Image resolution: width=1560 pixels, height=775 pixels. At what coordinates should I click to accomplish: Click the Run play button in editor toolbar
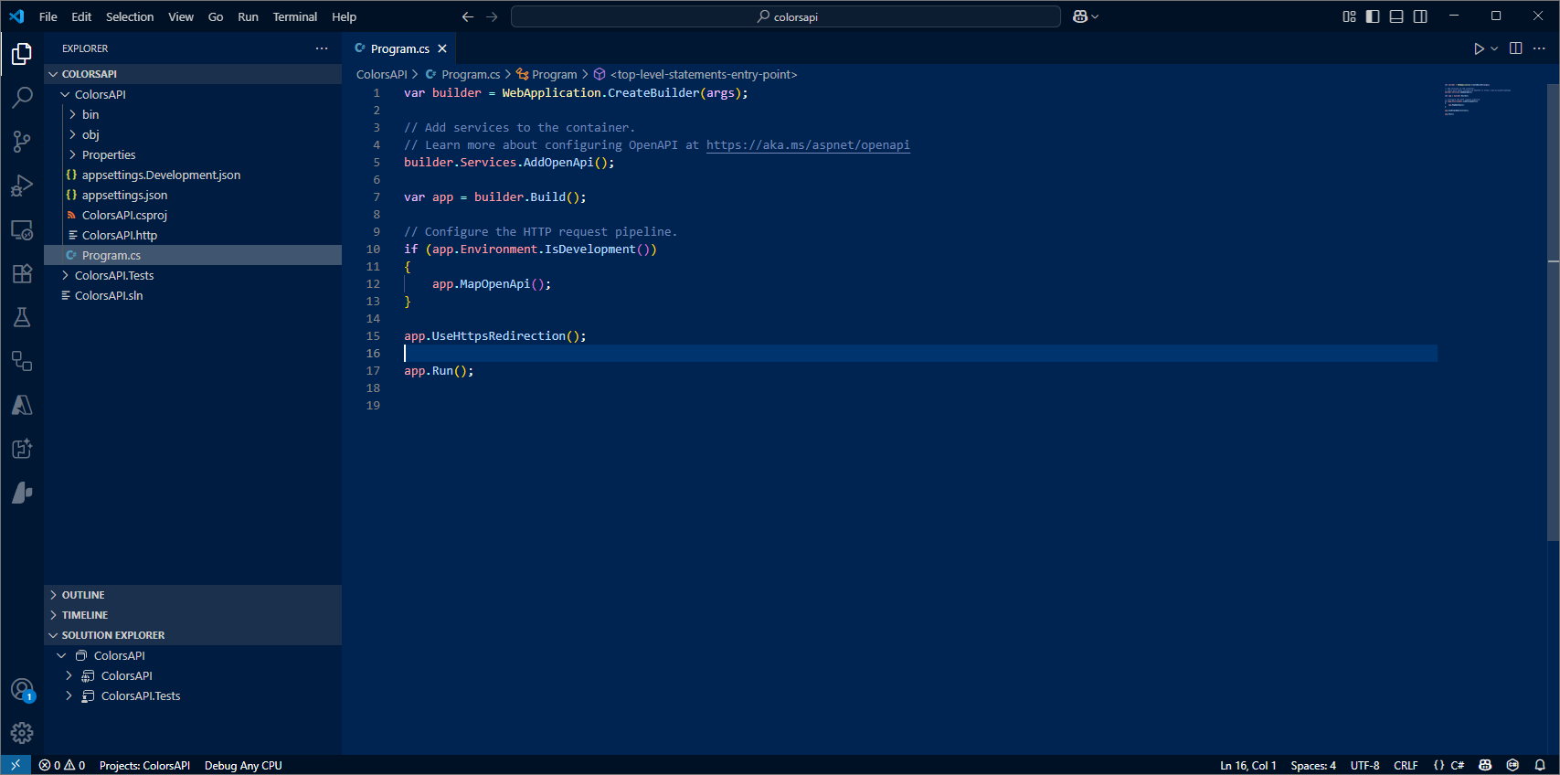pyautogui.click(x=1479, y=48)
